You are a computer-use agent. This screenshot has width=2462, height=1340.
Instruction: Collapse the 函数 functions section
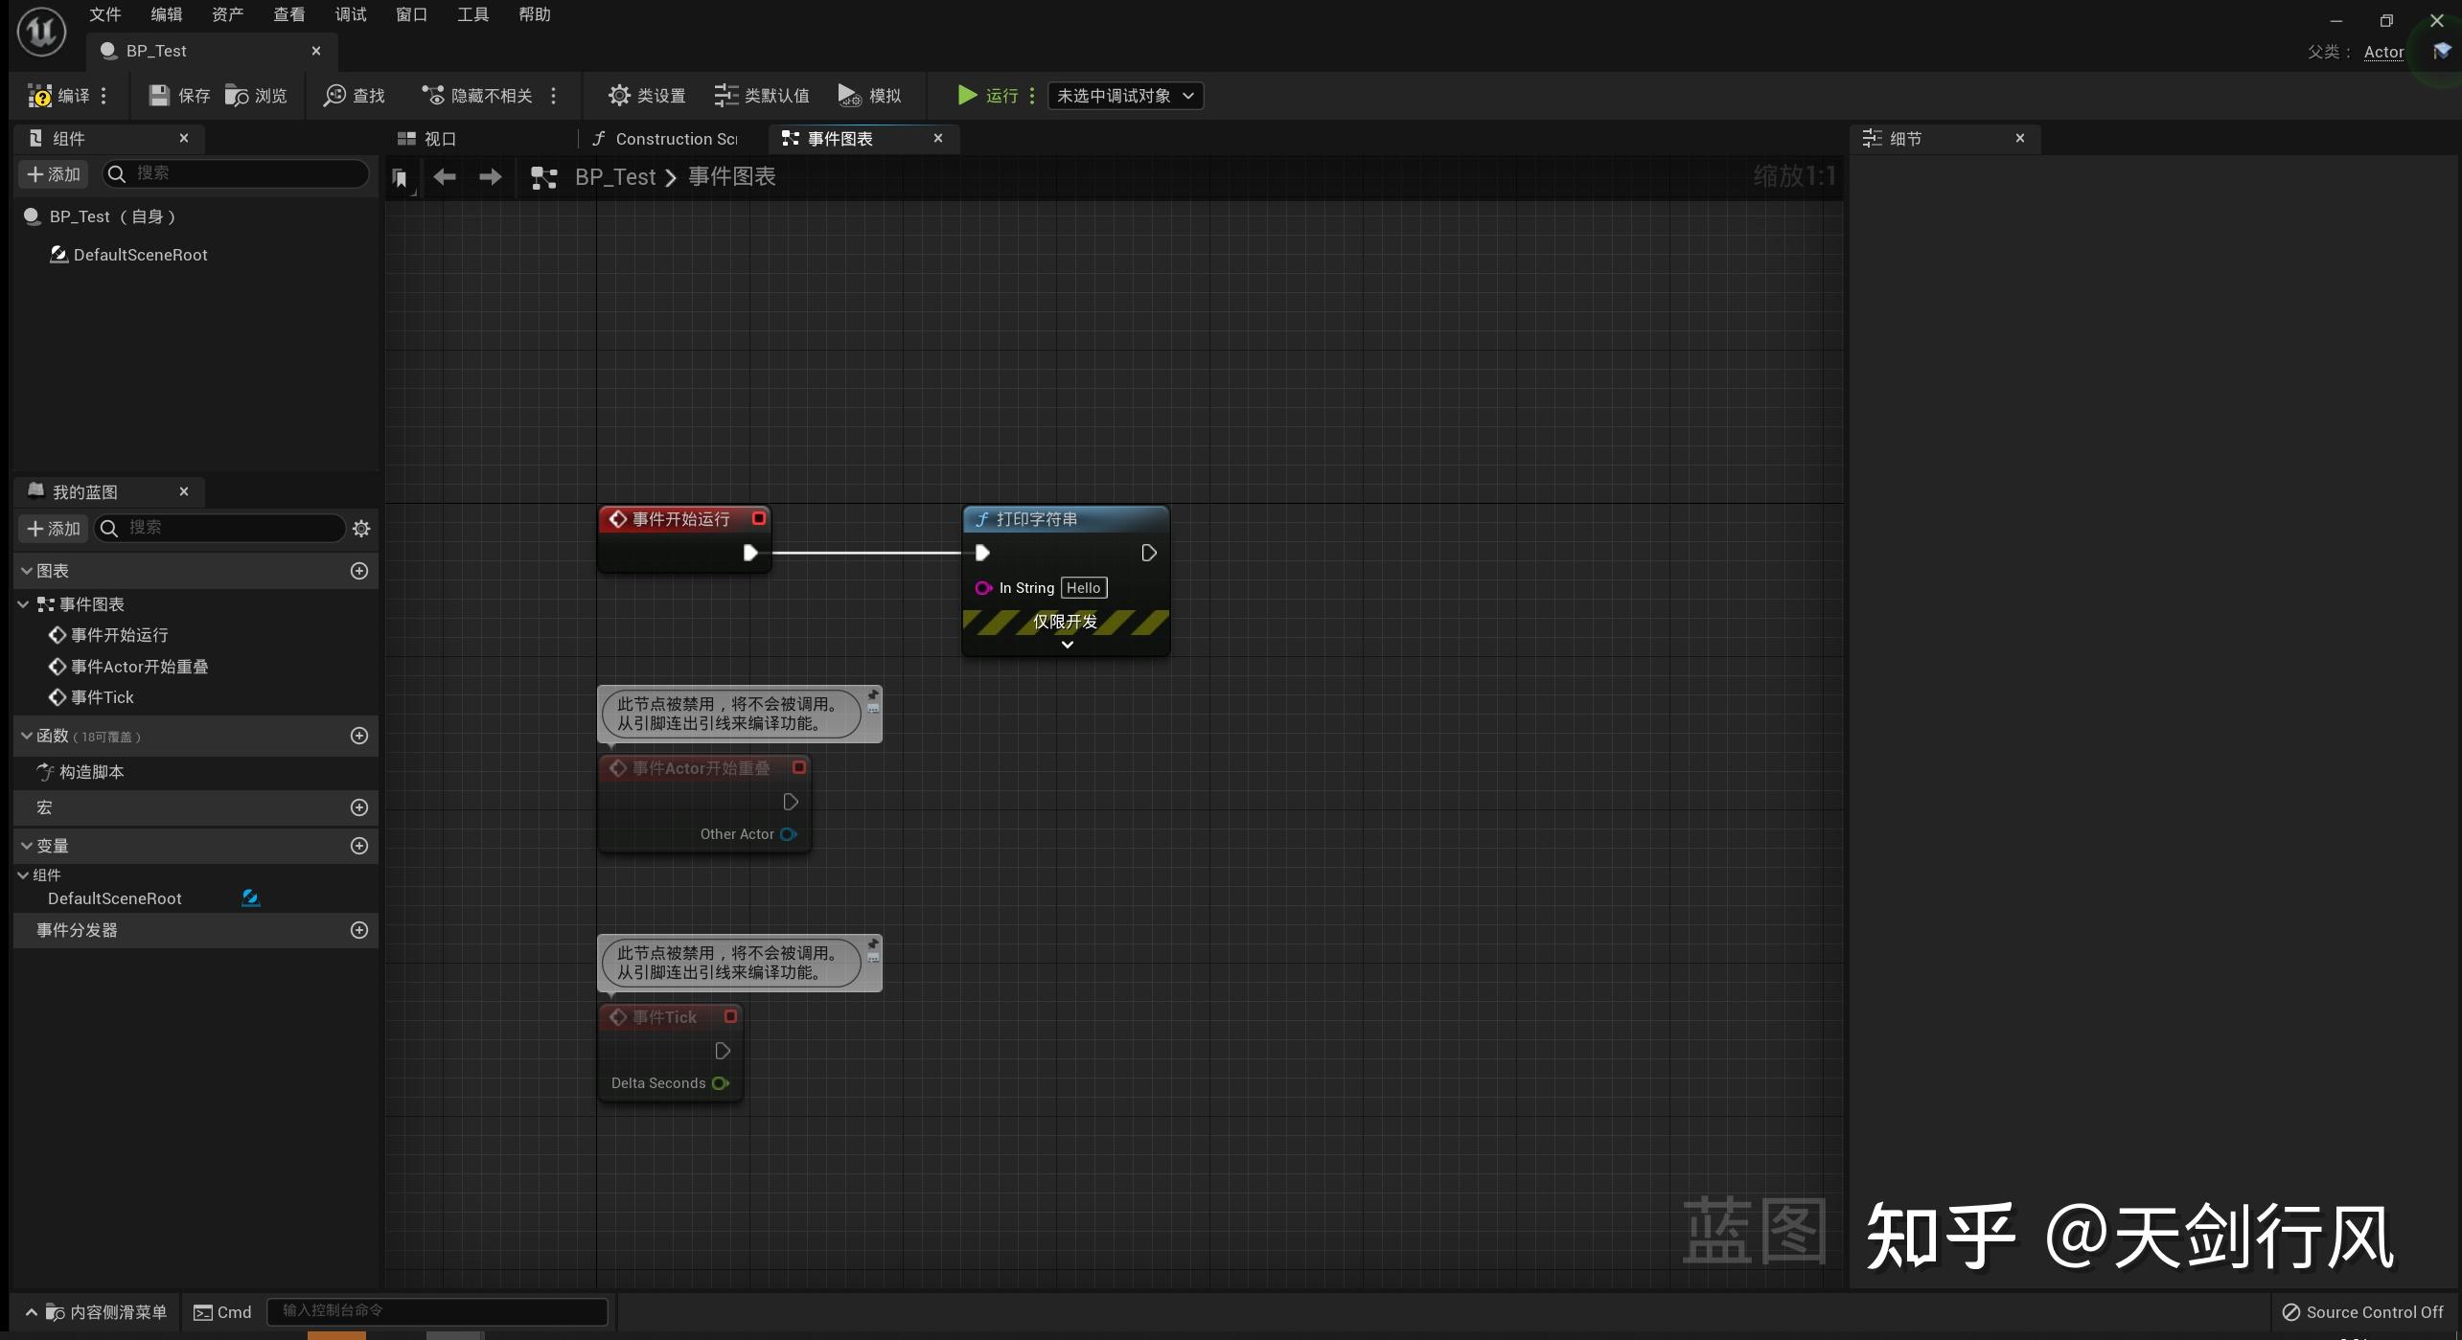(27, 736)
